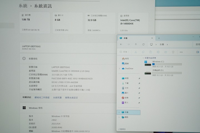Open the 儲存體 1.86 TB card

point(35,23)
